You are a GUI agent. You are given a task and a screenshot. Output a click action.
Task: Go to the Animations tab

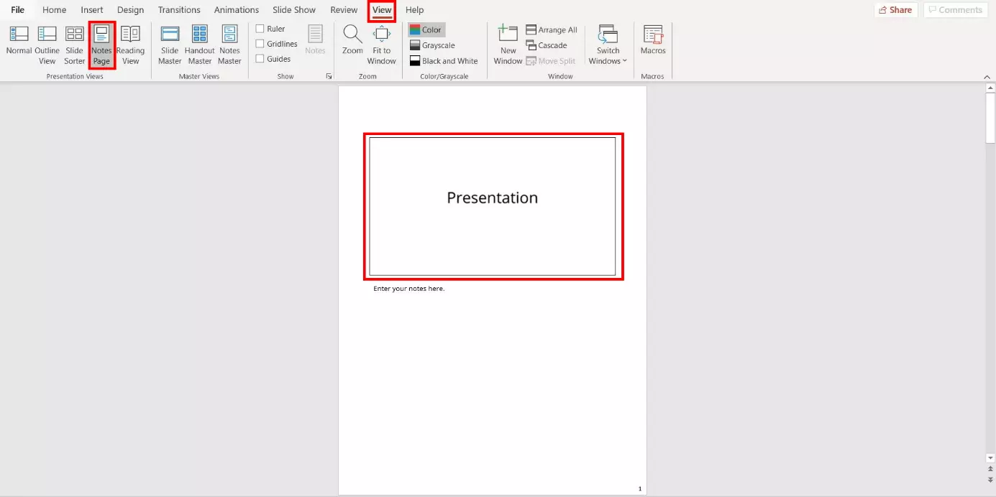pos(236,10)
